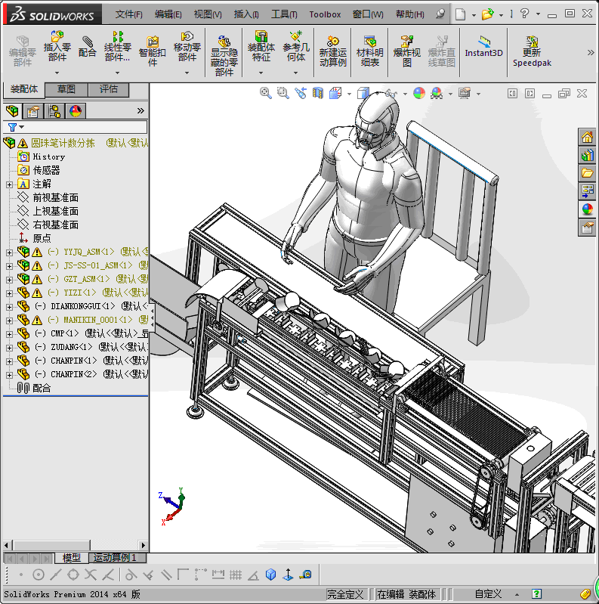Open Edit Appearance color sphere icon
Image resolution: width=599 pixels, height=604 pixels.
click(419, 93)
